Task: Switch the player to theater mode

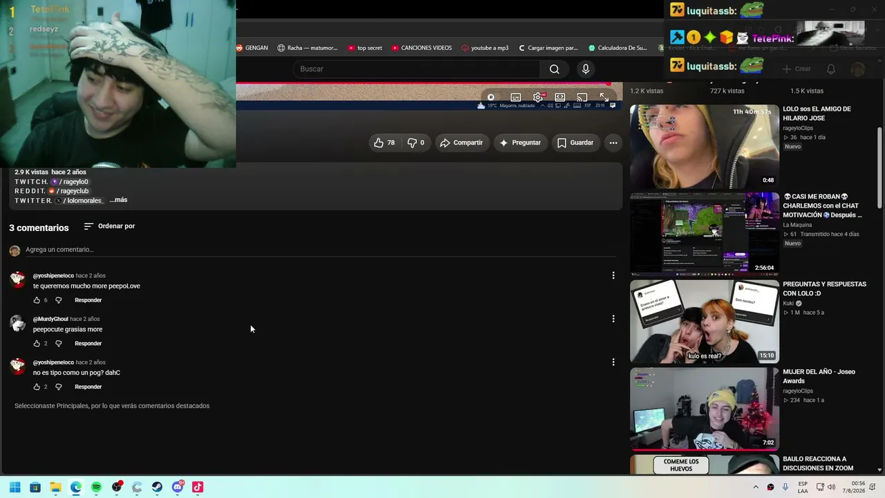Action: (560, 98)
